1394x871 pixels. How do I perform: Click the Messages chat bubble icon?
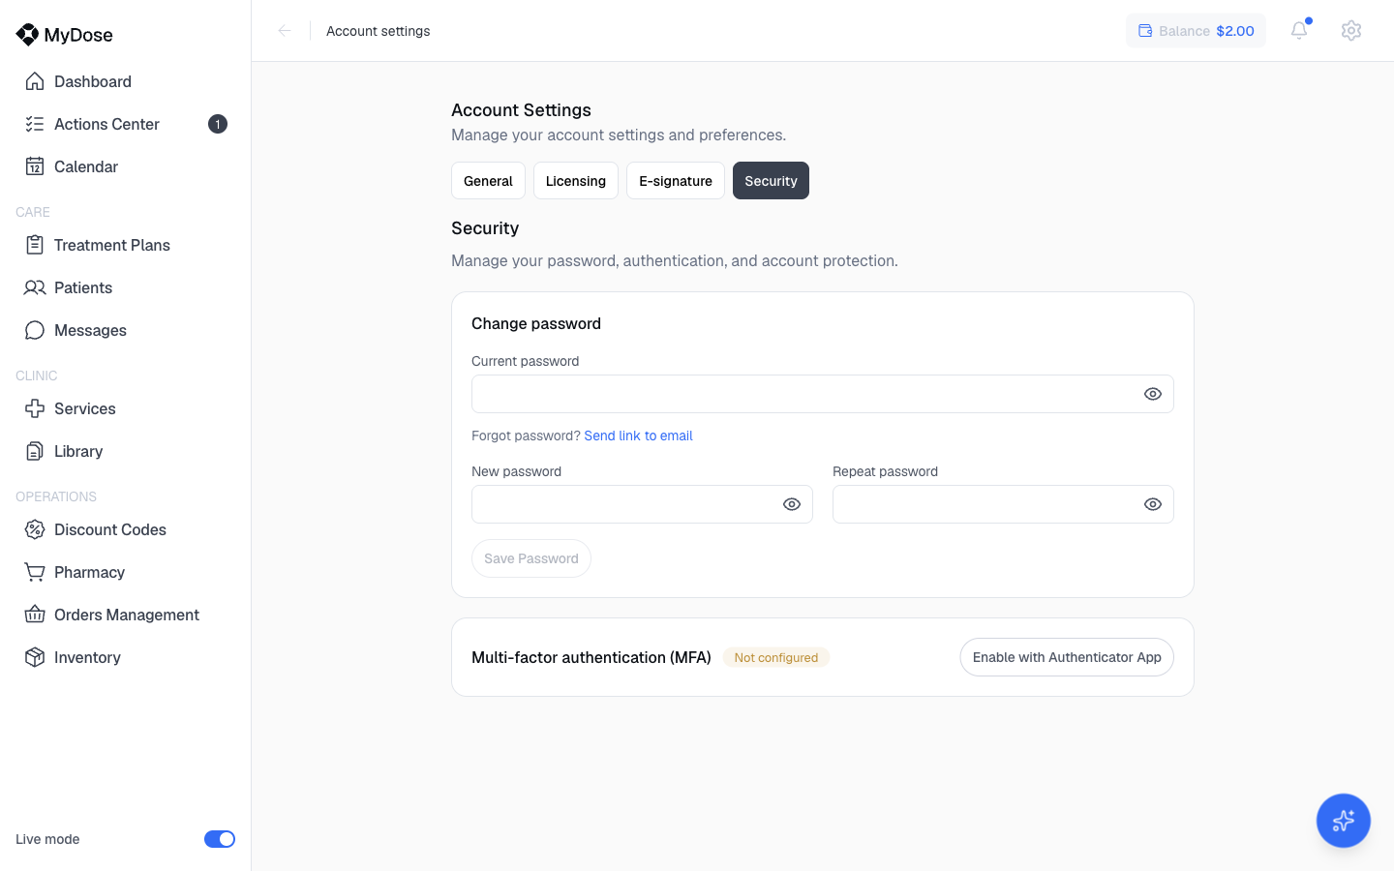(x=35, y=330)
